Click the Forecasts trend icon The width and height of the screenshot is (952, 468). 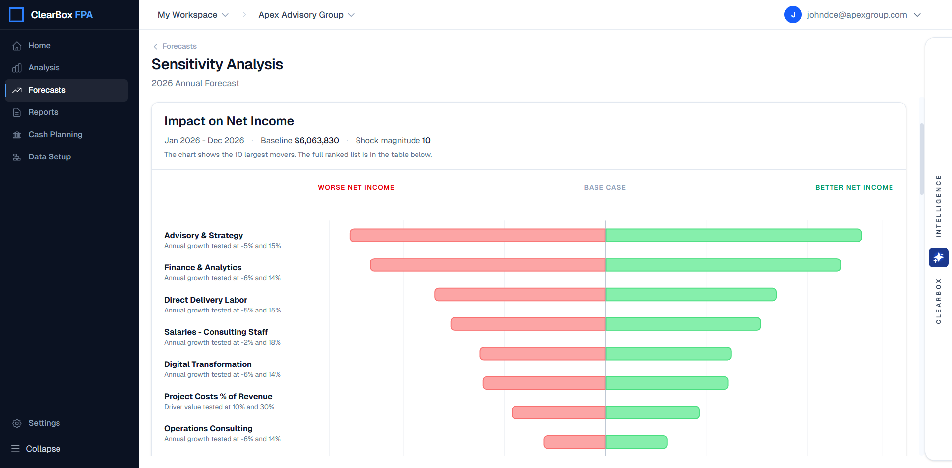17,90
